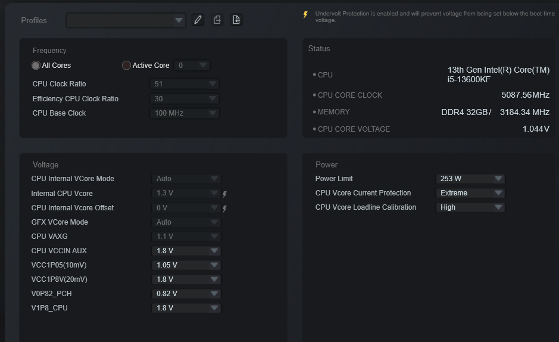Open the V1P8_CPU voltage dropdown
The width and height of the screenshot is (559, 342).
click(x=186, y=308)
